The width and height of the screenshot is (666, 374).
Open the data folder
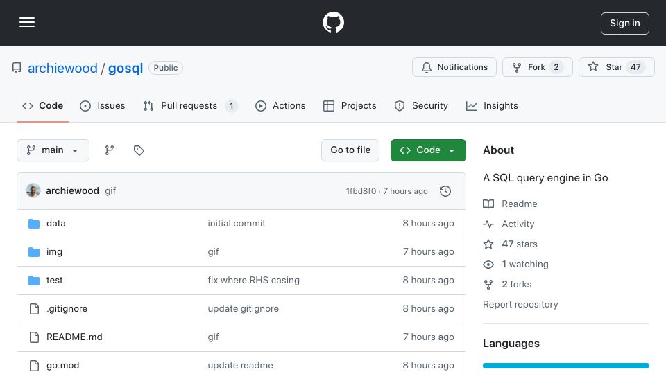click(x=56, y=224)
